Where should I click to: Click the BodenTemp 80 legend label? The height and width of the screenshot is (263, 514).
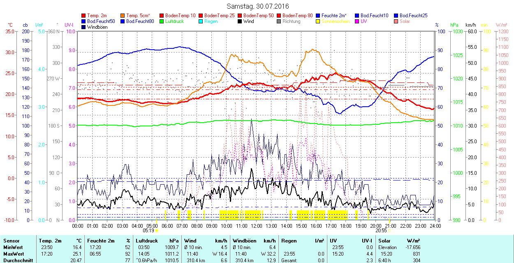297,16
